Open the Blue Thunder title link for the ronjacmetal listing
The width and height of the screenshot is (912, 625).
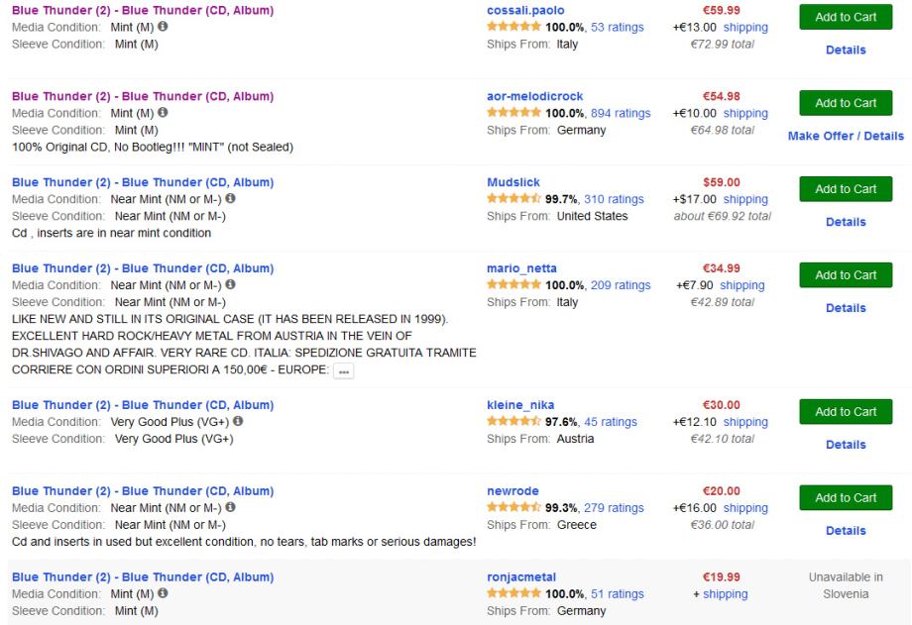[x=142, y=577]
